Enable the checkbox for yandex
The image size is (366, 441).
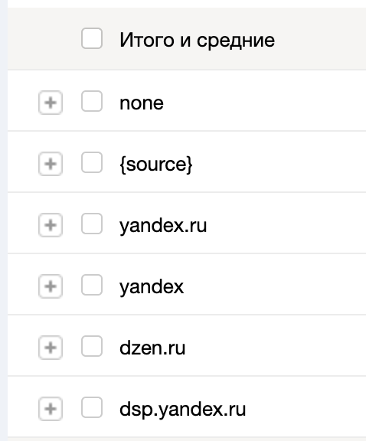pyautogui.click(x=92, y=285)
